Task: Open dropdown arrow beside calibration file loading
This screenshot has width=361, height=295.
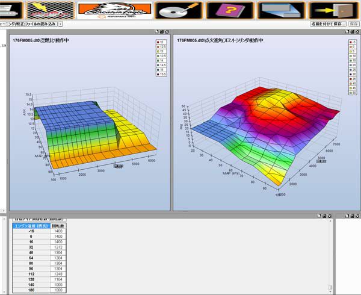Action: 60,24
